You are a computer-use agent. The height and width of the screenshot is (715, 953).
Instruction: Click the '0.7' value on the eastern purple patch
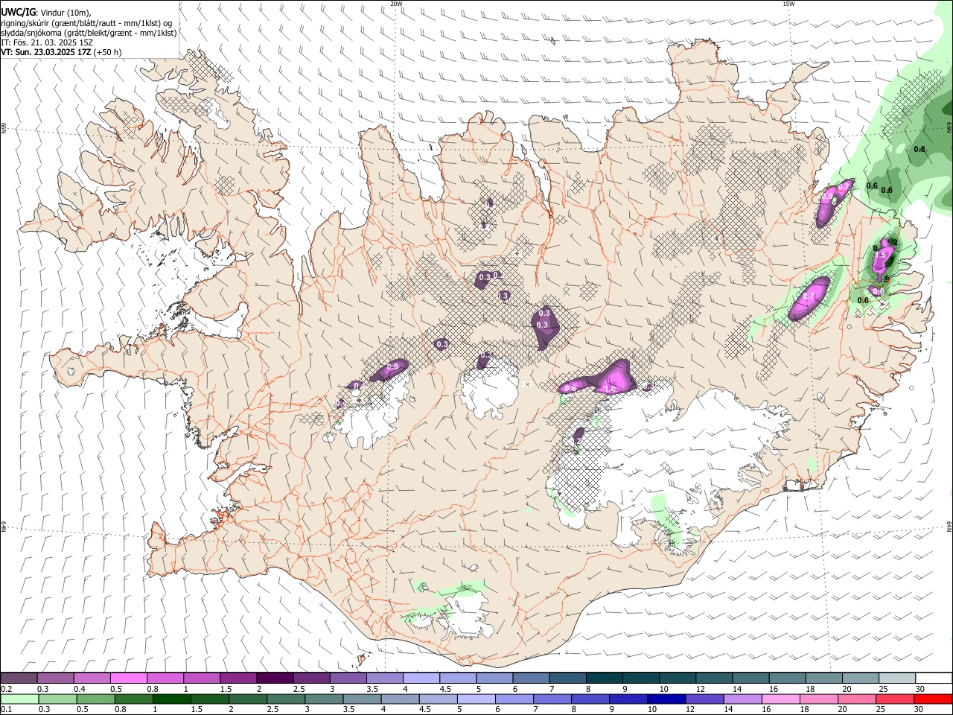pos(809,296)
